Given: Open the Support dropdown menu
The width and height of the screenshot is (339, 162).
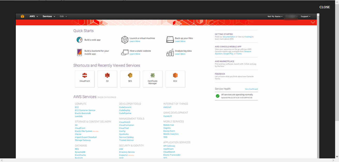Looking at the screenshot, I should (x=306, y=16).
